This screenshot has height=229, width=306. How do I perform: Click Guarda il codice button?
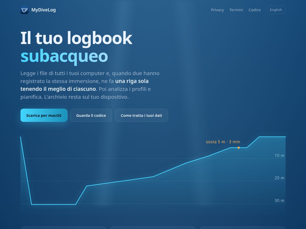pos(91,115)
